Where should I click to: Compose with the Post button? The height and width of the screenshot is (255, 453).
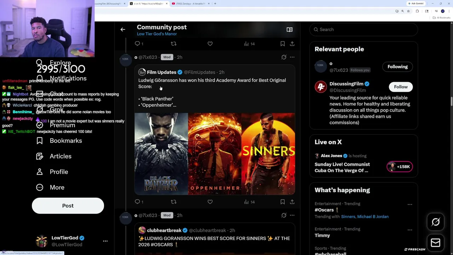click(68, 206)
